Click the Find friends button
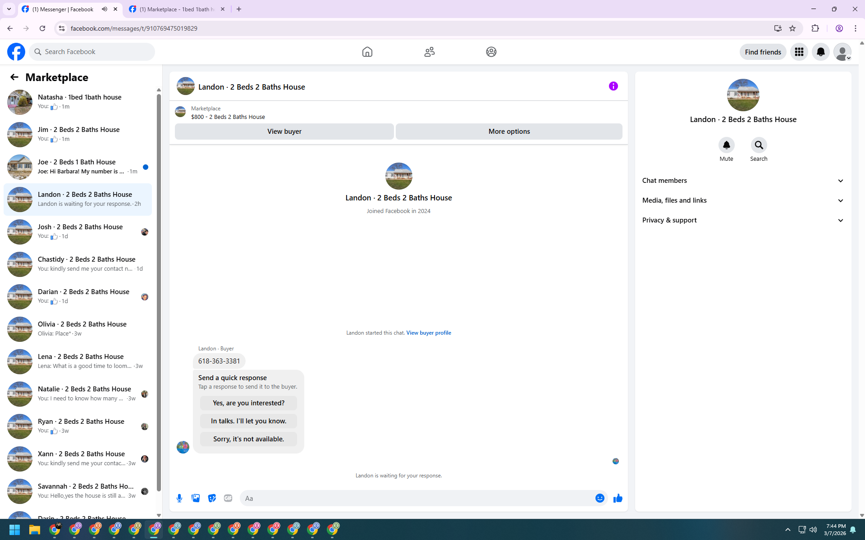The width and height of the screenshot is (865, 540). pyautogui.click(x=763, y=52)
